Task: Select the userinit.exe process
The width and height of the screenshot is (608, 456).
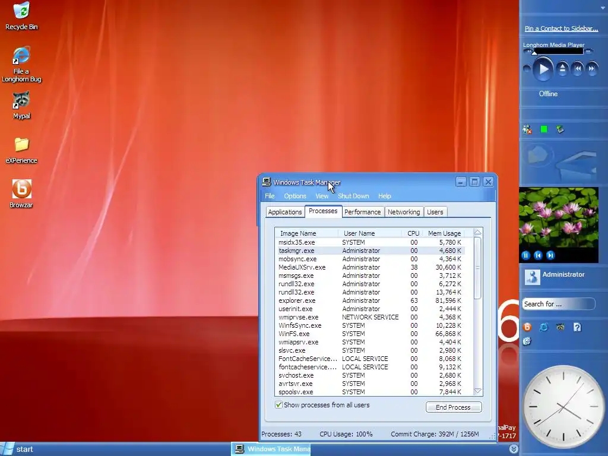Action: [370, 309]
